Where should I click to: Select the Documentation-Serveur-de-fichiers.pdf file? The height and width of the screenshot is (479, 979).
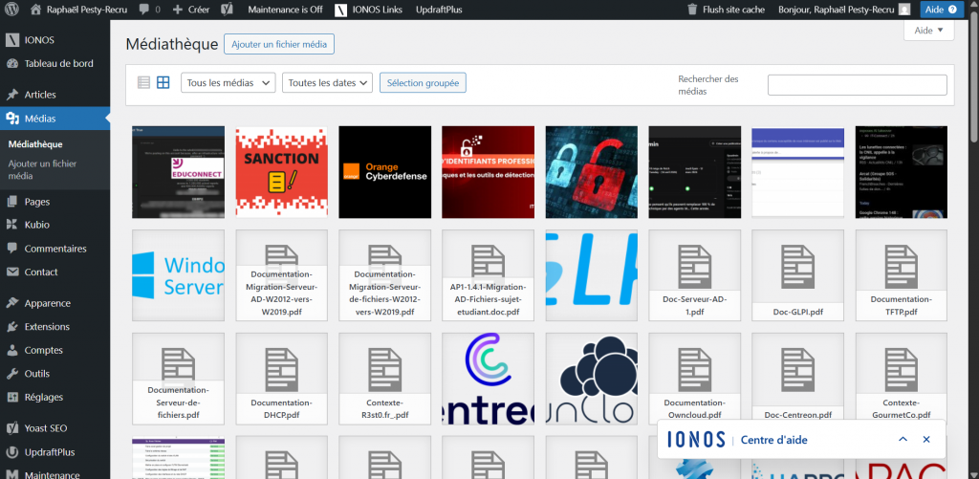click(x=178, y=379)
